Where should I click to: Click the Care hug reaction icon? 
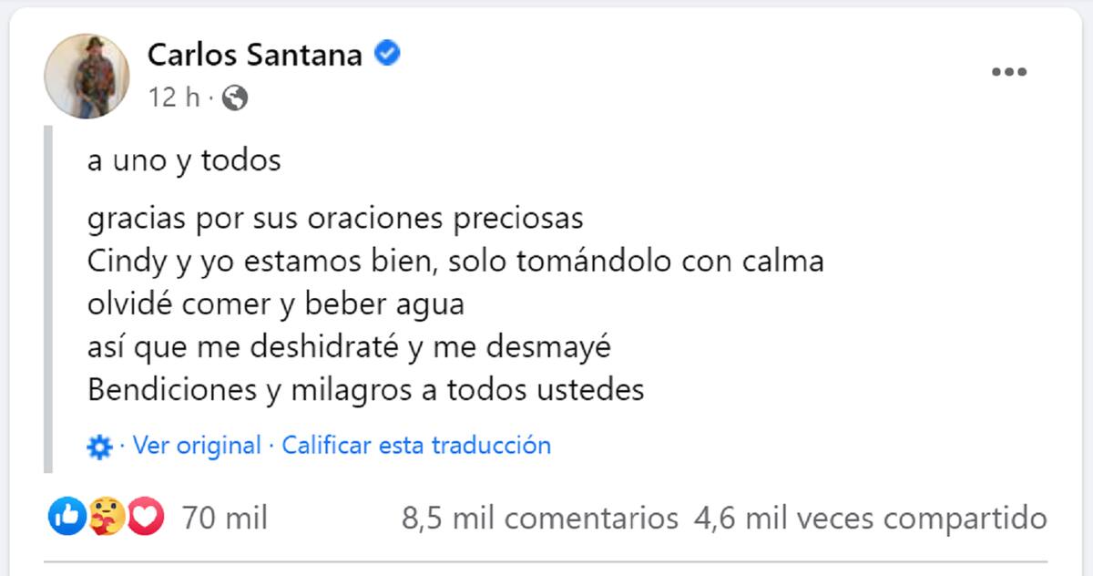pyautogui.click(x=107, y=518)
